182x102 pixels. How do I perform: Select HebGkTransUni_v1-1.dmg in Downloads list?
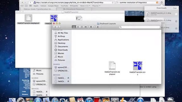[x=162, y=21]
